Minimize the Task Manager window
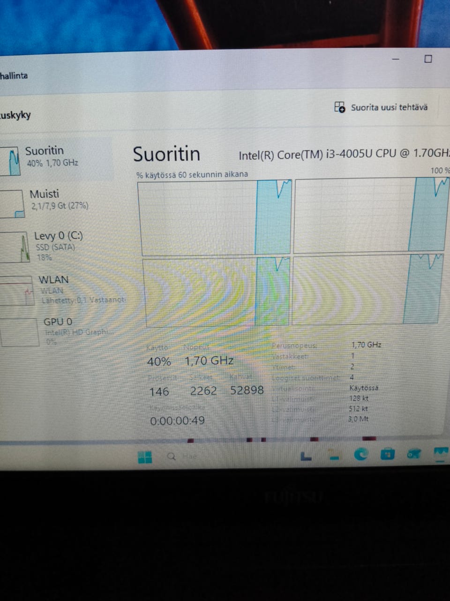 396,59
